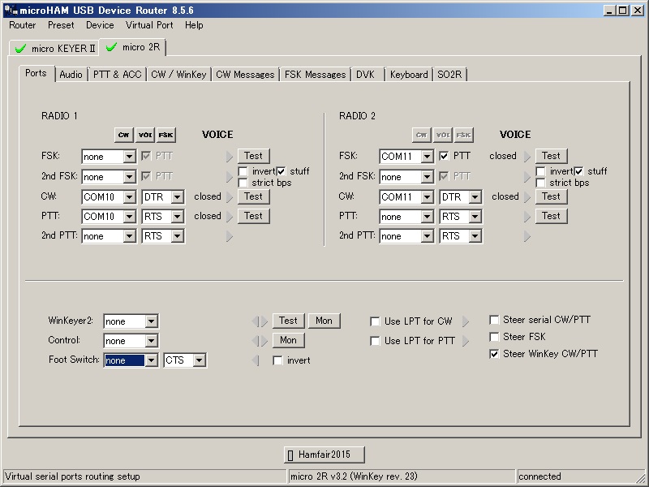This screenshot has height=487, width=649.
Task: Enable Radio 1 strict bps checkbox
Action: pos(243,183)
